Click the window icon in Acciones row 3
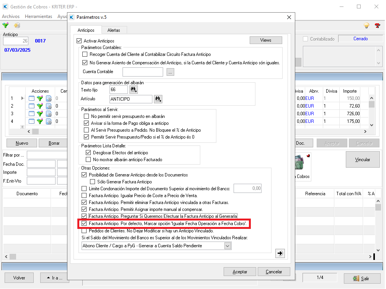This screenshot has height=289, width=386. pyautogui.click(x=31, y=114)
